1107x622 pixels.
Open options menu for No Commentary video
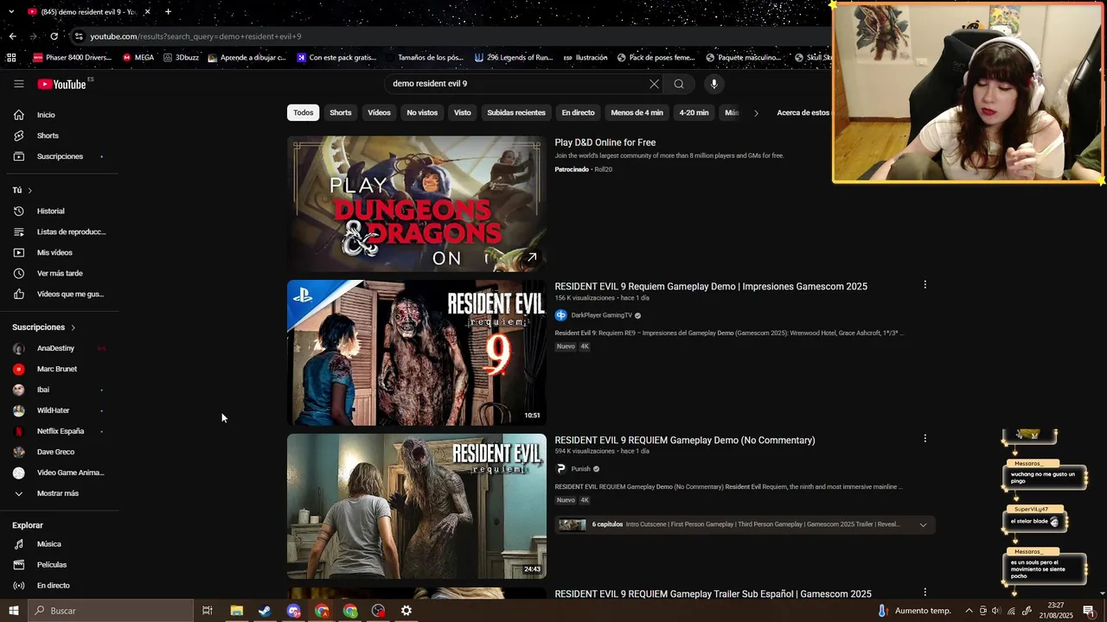coord(925,439)
